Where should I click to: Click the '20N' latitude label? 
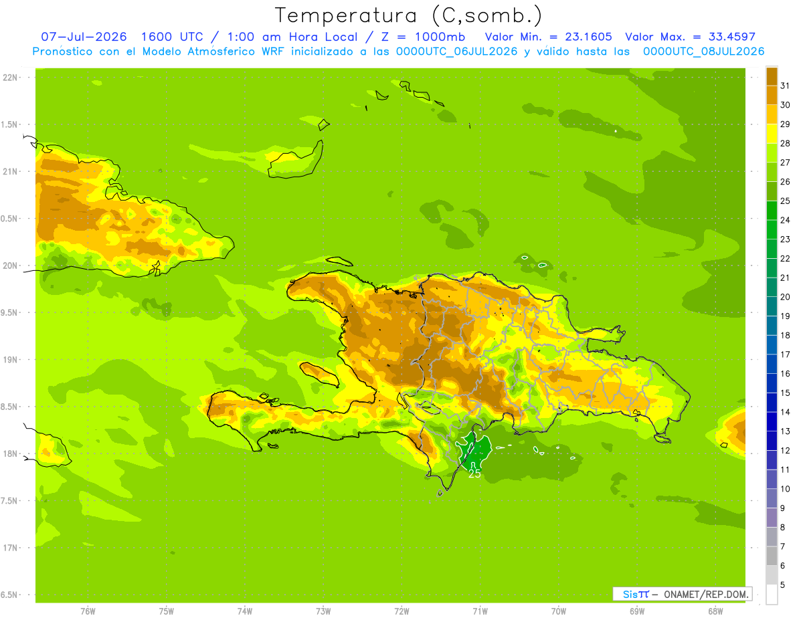coord(9,266)
